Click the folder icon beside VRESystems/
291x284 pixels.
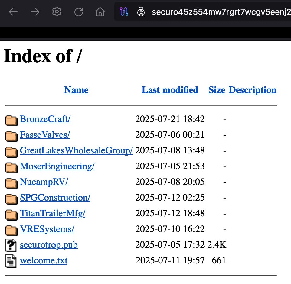pos(11,231)
